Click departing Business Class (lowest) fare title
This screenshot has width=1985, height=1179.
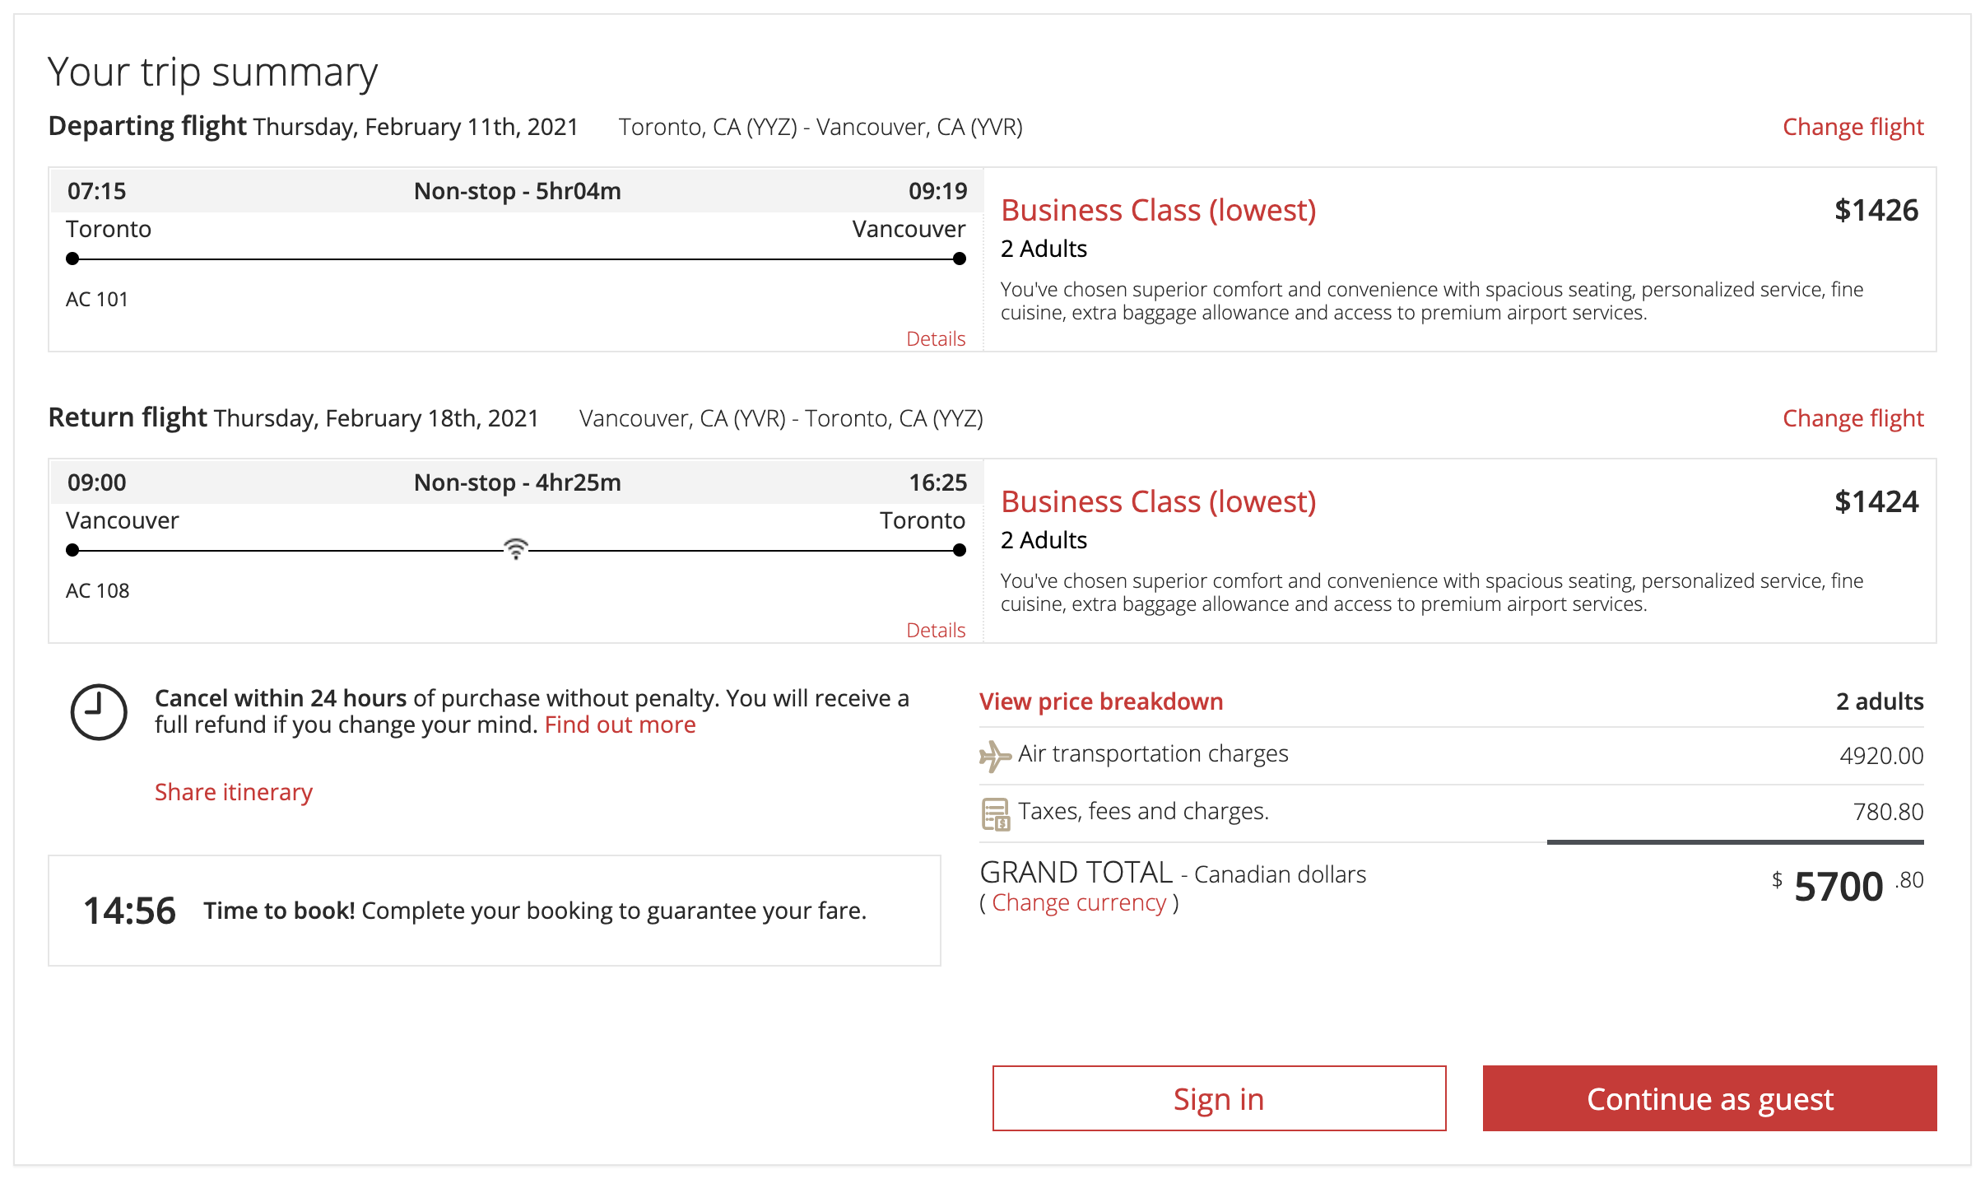coord(1158,211)
